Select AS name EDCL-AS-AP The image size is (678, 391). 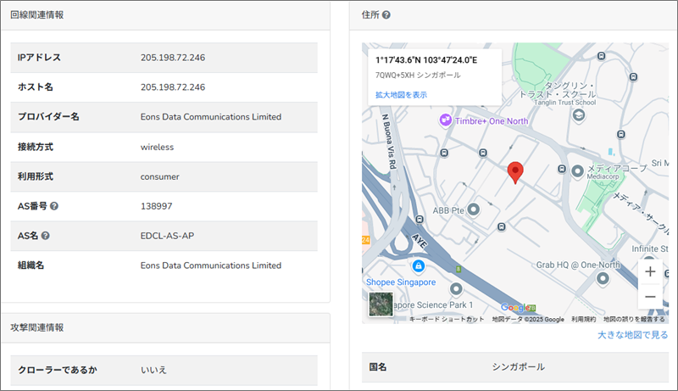coord(167,236)
